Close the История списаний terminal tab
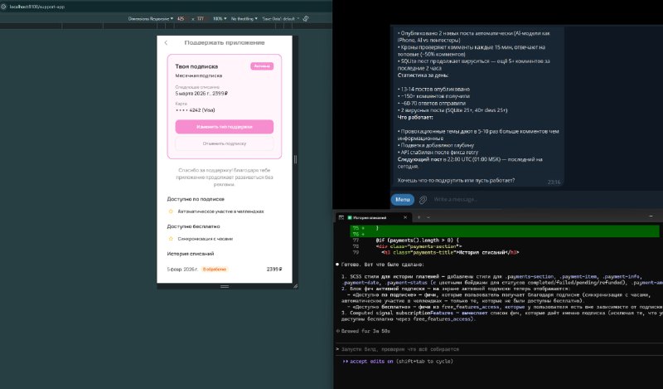The height and width of the screenshot is (389, 663). (405, 217)
